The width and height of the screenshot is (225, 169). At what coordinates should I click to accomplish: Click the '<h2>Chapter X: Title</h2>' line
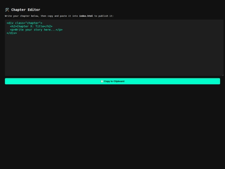[31, 26]
